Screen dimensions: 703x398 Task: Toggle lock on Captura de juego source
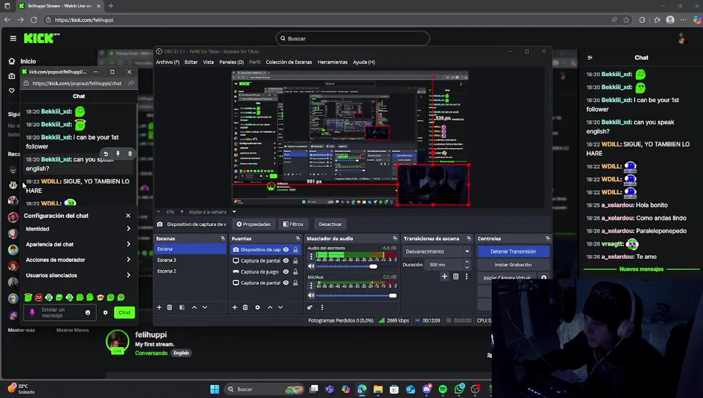295,271
